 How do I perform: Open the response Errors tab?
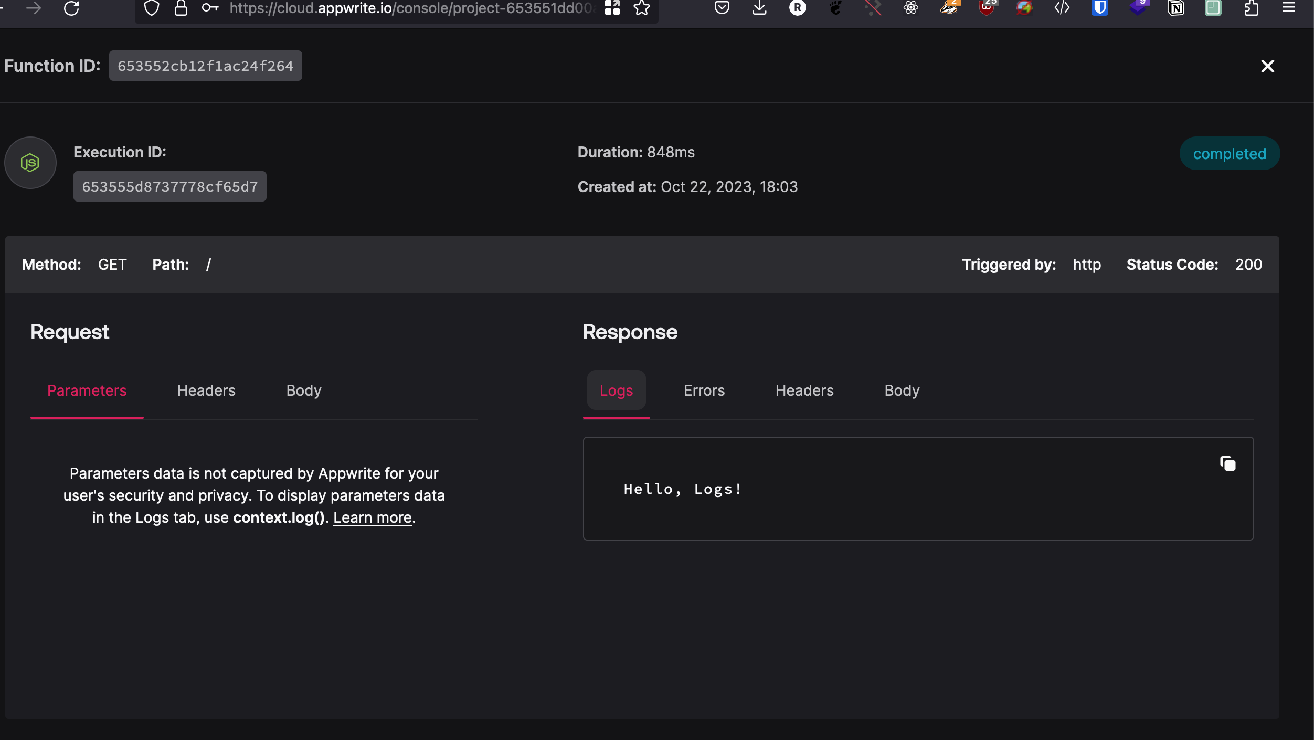coord(704,390)
